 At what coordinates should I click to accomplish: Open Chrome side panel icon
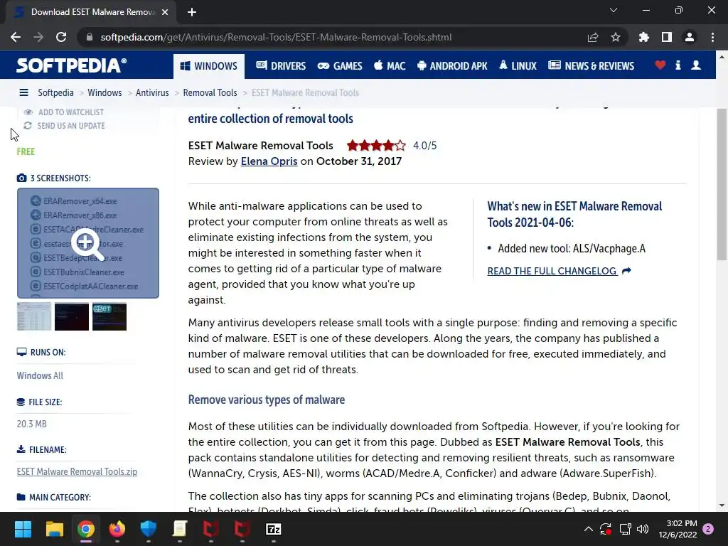tap(667, 37)
